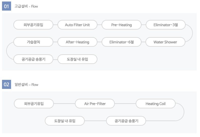Click the Heating Coil box
The width and height of the screenshot is (200, 137).
[156, 104]
